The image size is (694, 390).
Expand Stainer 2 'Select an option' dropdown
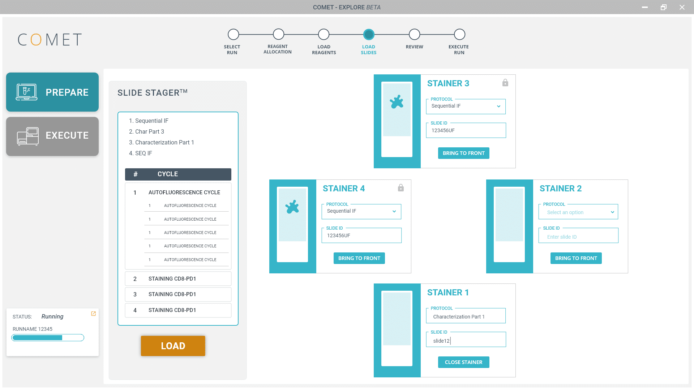tap(578, 212)
